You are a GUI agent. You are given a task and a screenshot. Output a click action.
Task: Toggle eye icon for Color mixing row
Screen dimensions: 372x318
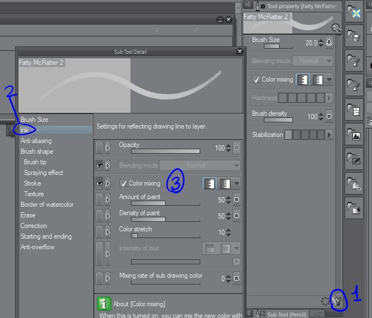[x=99, y=183]
